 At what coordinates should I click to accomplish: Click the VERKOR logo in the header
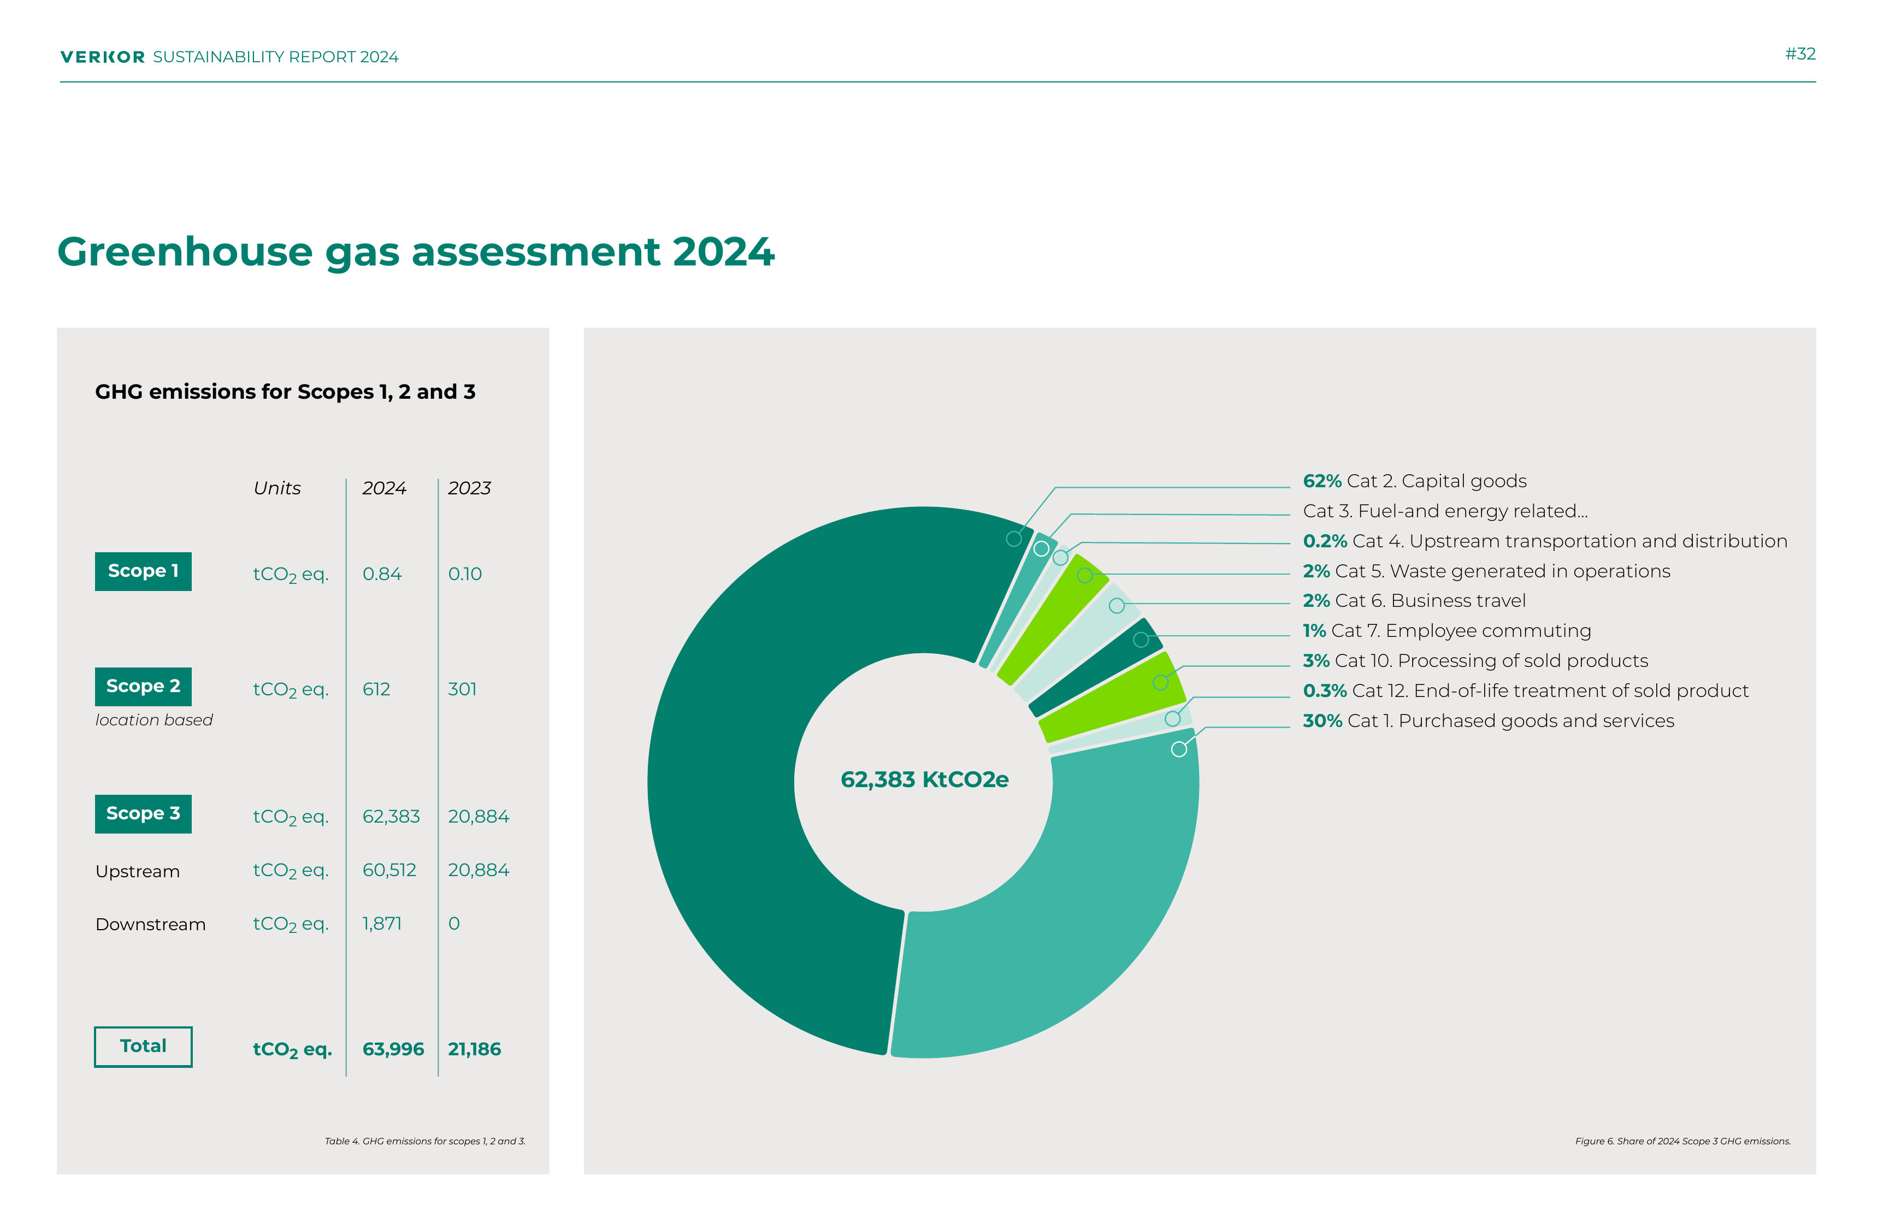pyautogui.click(x=103, y=57)
